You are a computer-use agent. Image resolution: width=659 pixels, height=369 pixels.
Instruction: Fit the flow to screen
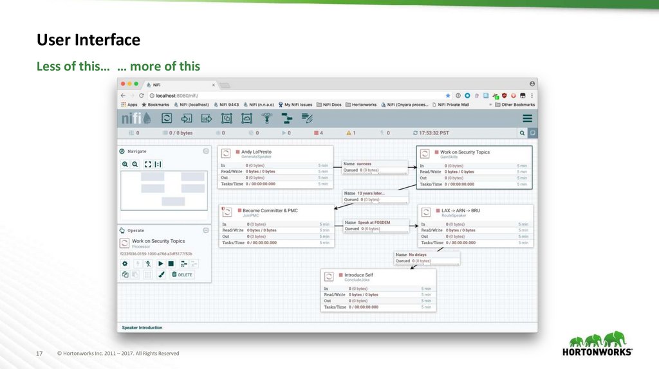tap(148, 164)
